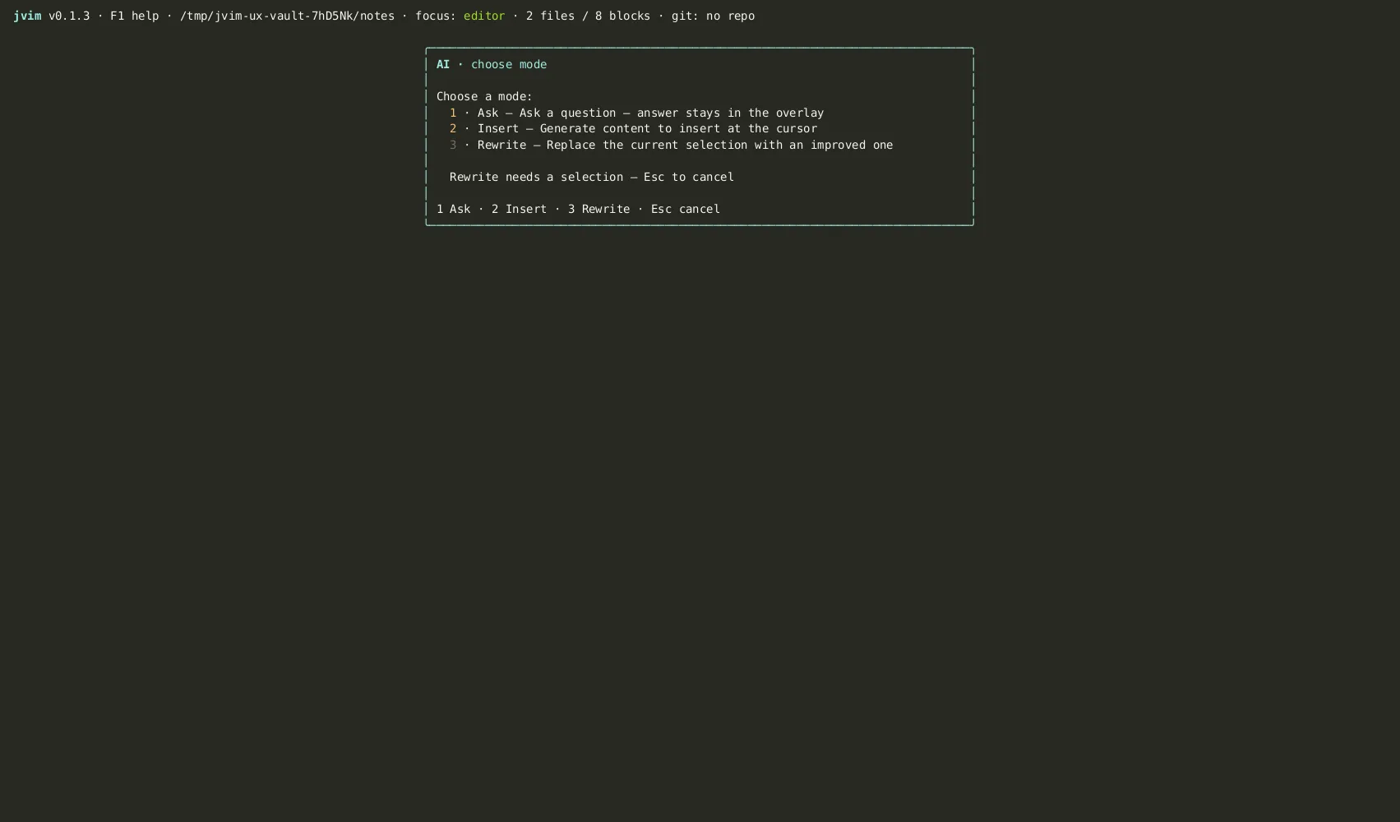Click the vault path /tmp/jvim-ux-vault-7hD5Nk/notes
Image resolution: width=1400 pixels, height=822 pixels.
tap(287, 16)
